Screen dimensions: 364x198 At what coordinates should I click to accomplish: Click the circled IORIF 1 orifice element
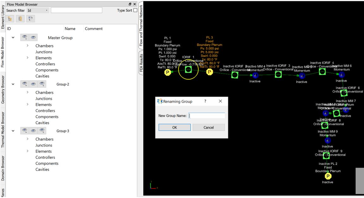click(188, 69)
